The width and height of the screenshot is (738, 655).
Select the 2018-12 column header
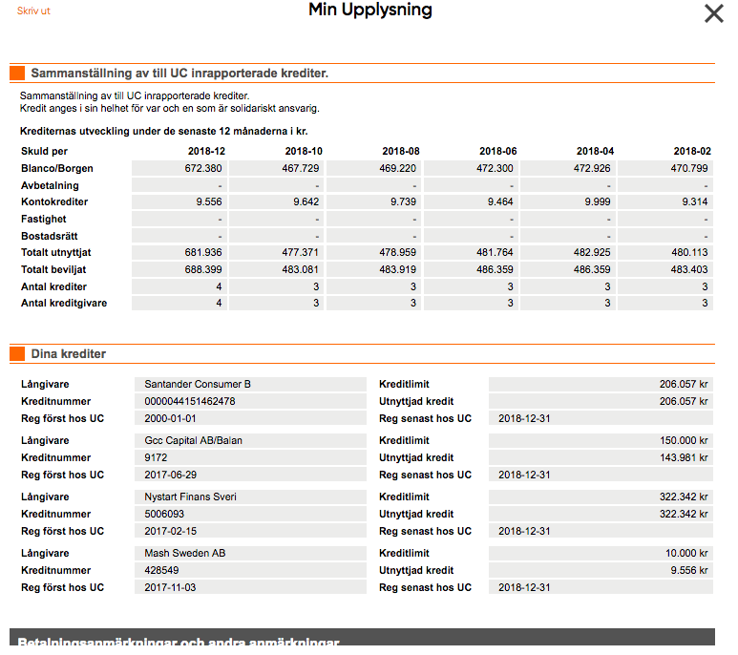(x=206, y=151)
